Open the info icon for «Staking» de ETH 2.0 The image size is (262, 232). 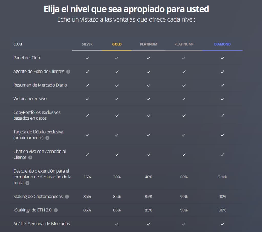[x=56, y=210]
